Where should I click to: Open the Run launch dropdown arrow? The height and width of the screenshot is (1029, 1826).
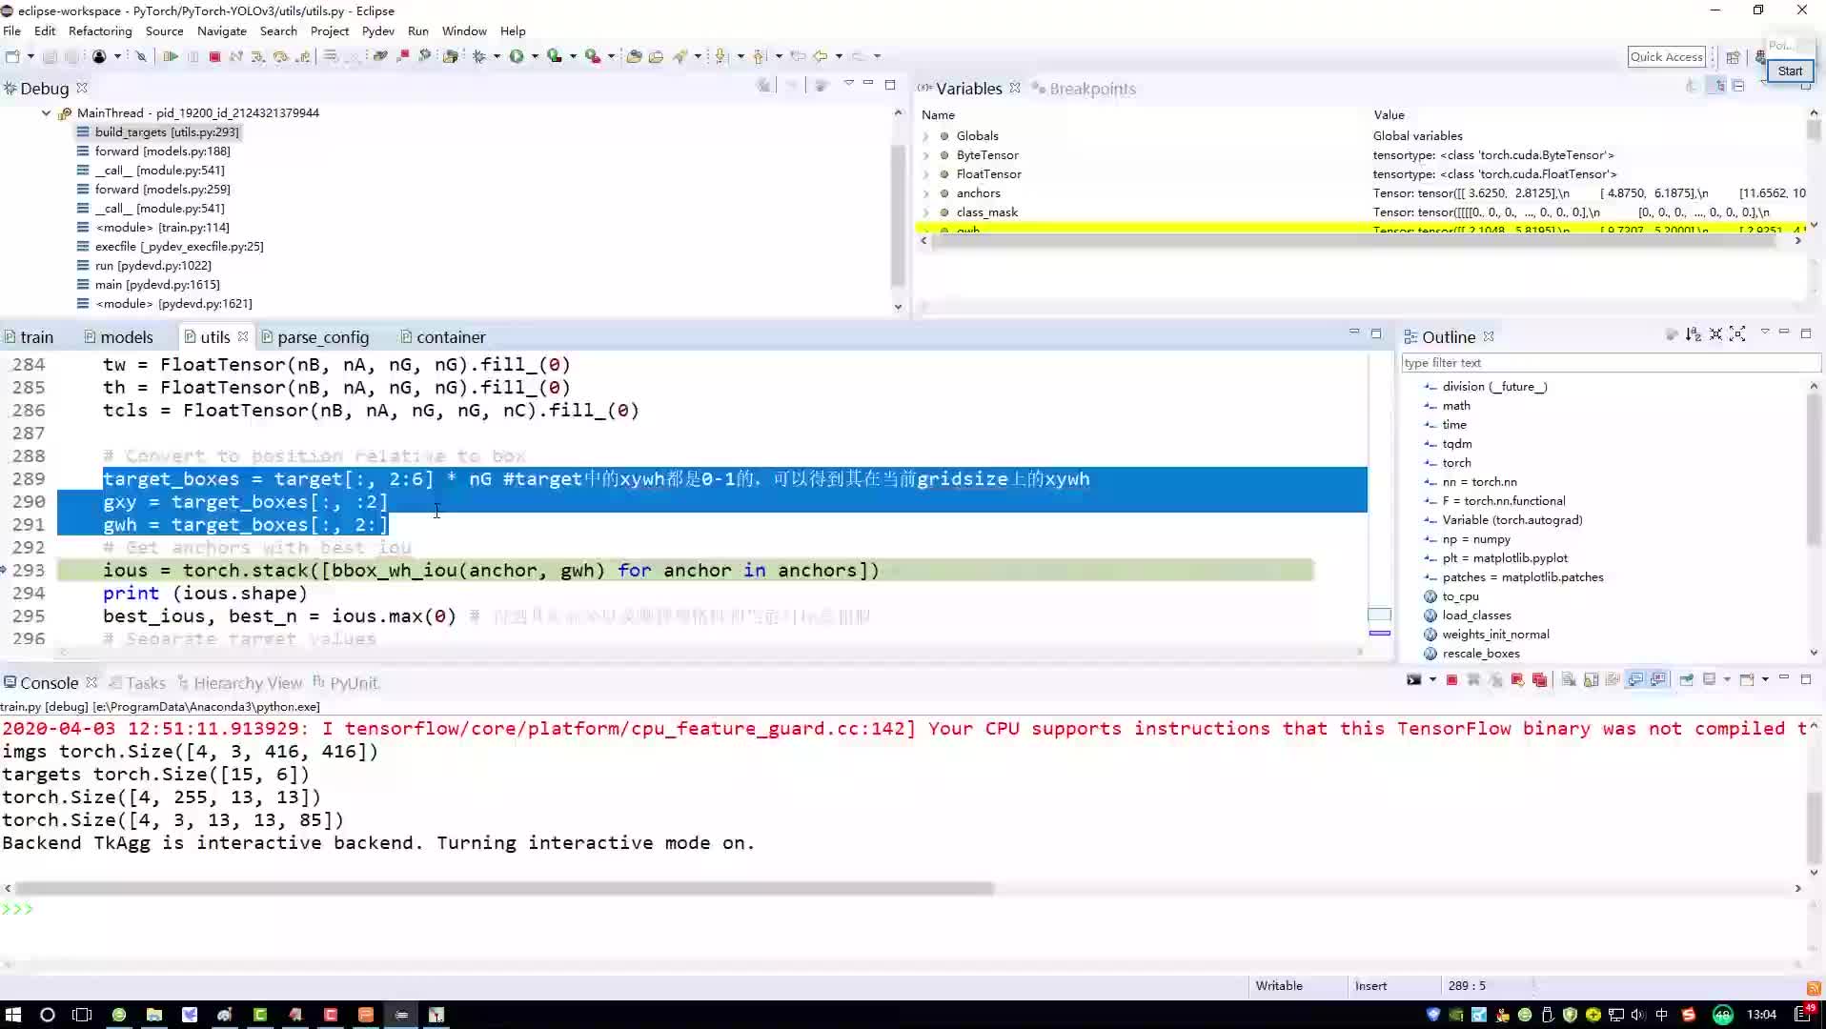coord(534,56)
